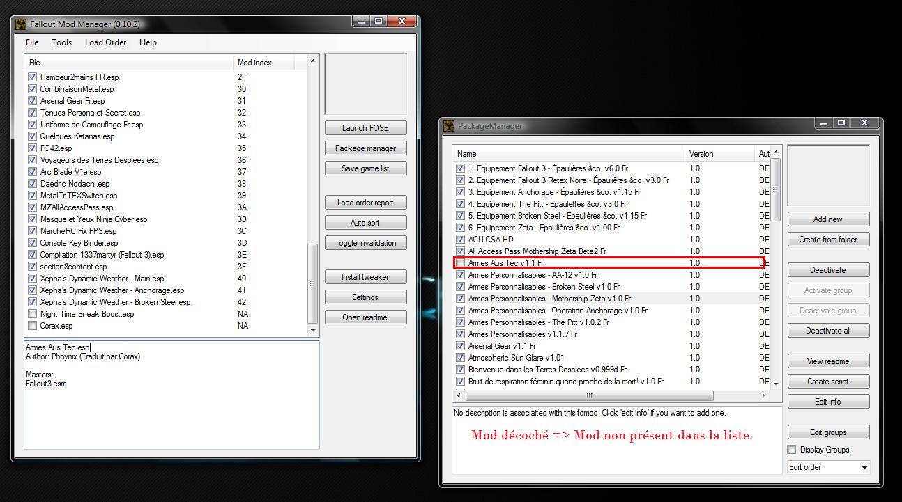The image size is (902, 502).
Task: Click the PackageManager window title icon
Action: point(449,126)
